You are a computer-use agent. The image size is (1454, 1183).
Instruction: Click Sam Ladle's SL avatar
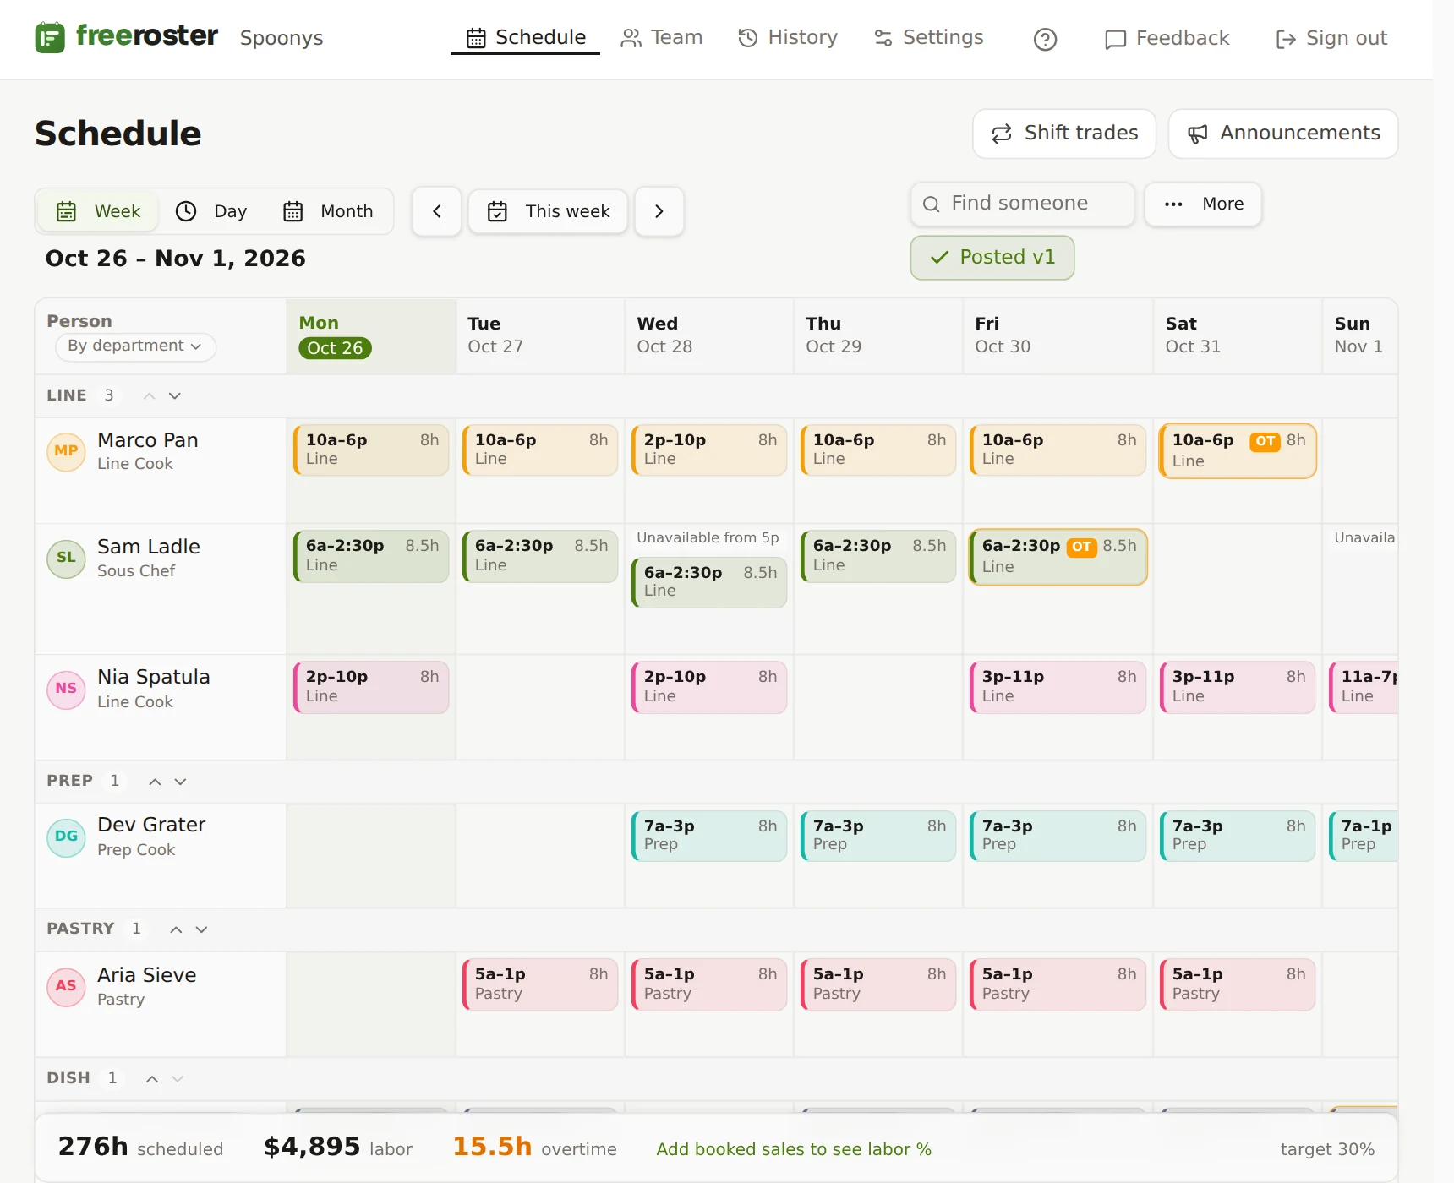(66, 558)
